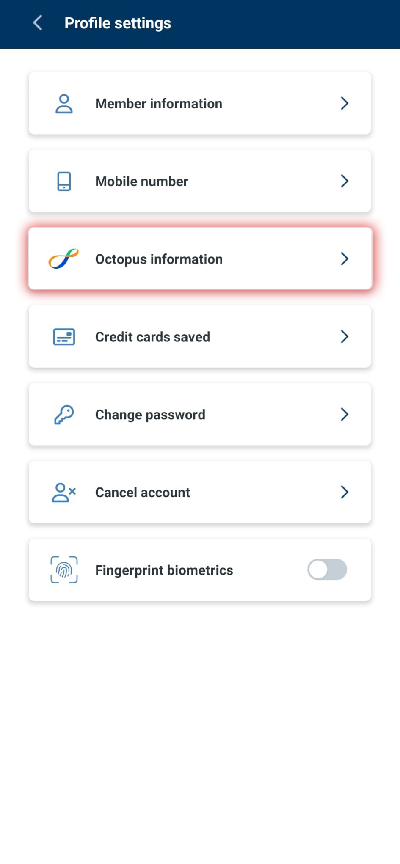Click chevron next to Mobile number
This screenshot has height=864, width=400.
pos(345,181)
